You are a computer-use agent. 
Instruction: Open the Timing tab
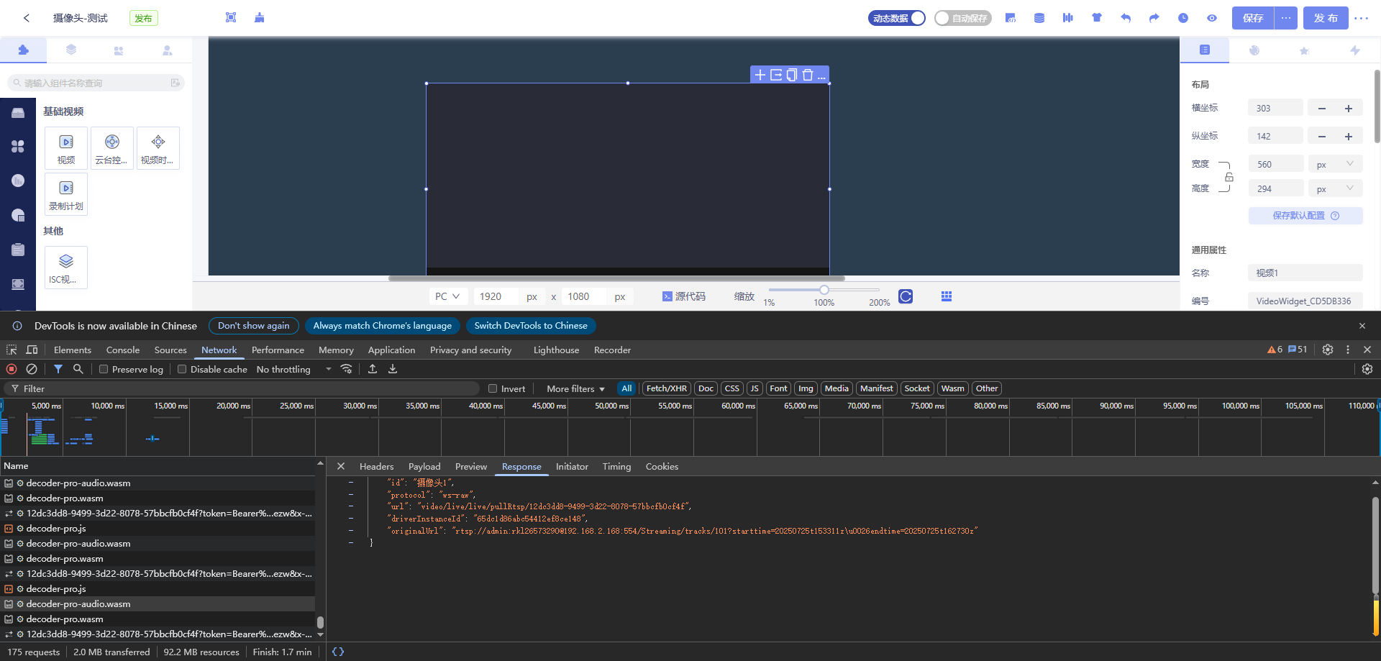click(x=616, y=467)
